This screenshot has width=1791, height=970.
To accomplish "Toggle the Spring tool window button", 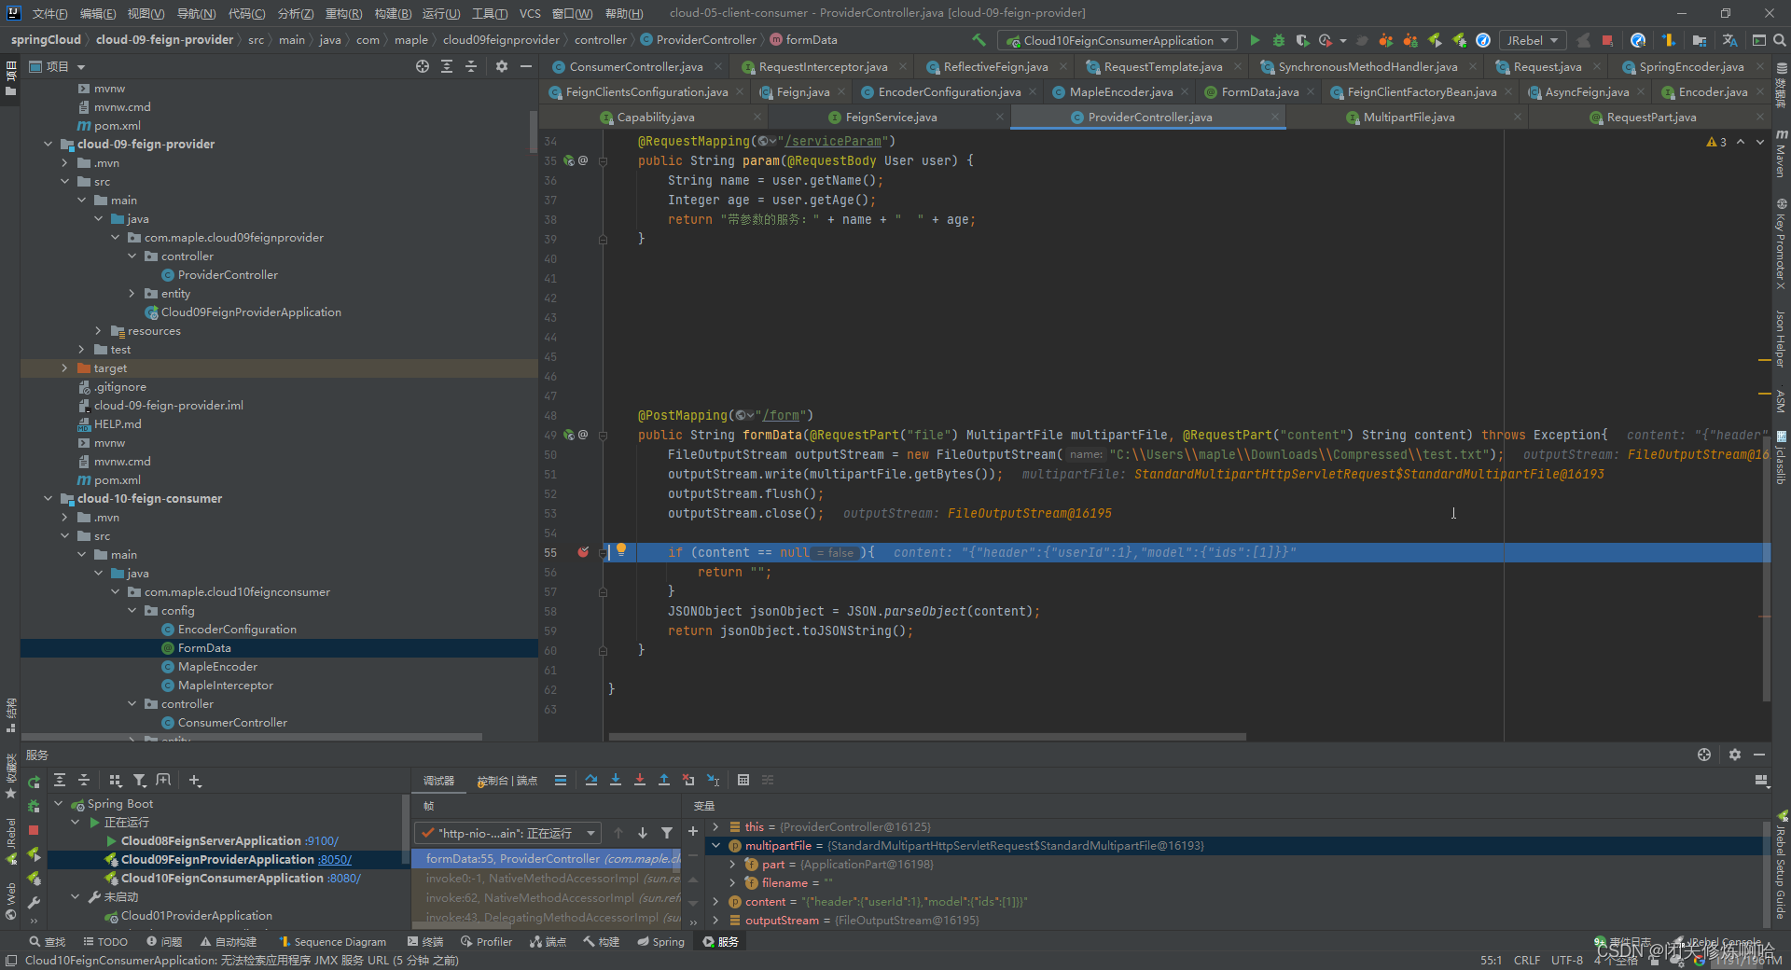I will point(660,941).
